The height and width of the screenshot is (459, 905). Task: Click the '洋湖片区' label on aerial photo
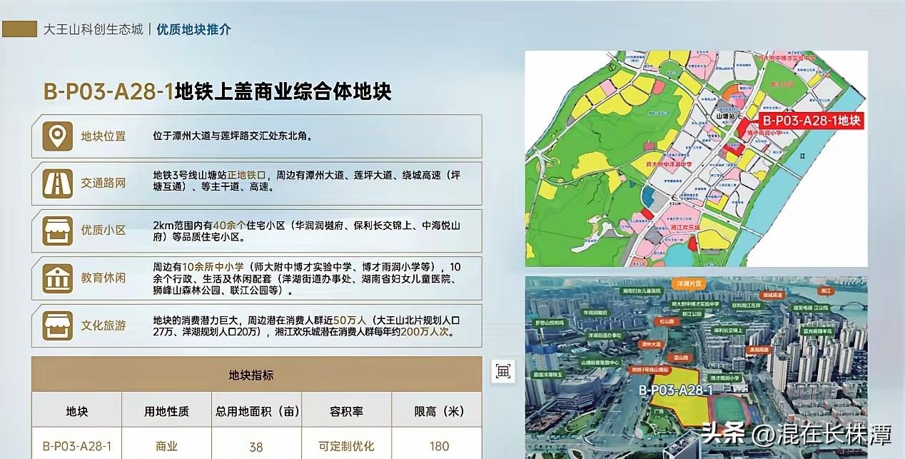pyautogui.click(x=689, y=283)
